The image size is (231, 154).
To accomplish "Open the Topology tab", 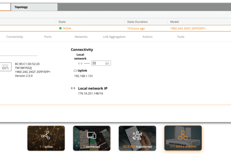I will [34, 7].
